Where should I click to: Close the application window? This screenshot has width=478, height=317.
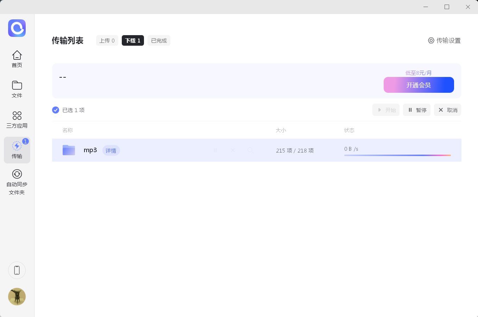468,7
